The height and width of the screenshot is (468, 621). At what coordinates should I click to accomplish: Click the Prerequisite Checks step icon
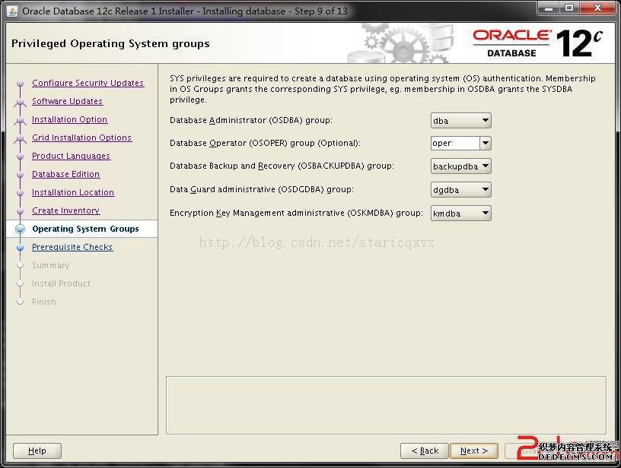coord(21,247)
